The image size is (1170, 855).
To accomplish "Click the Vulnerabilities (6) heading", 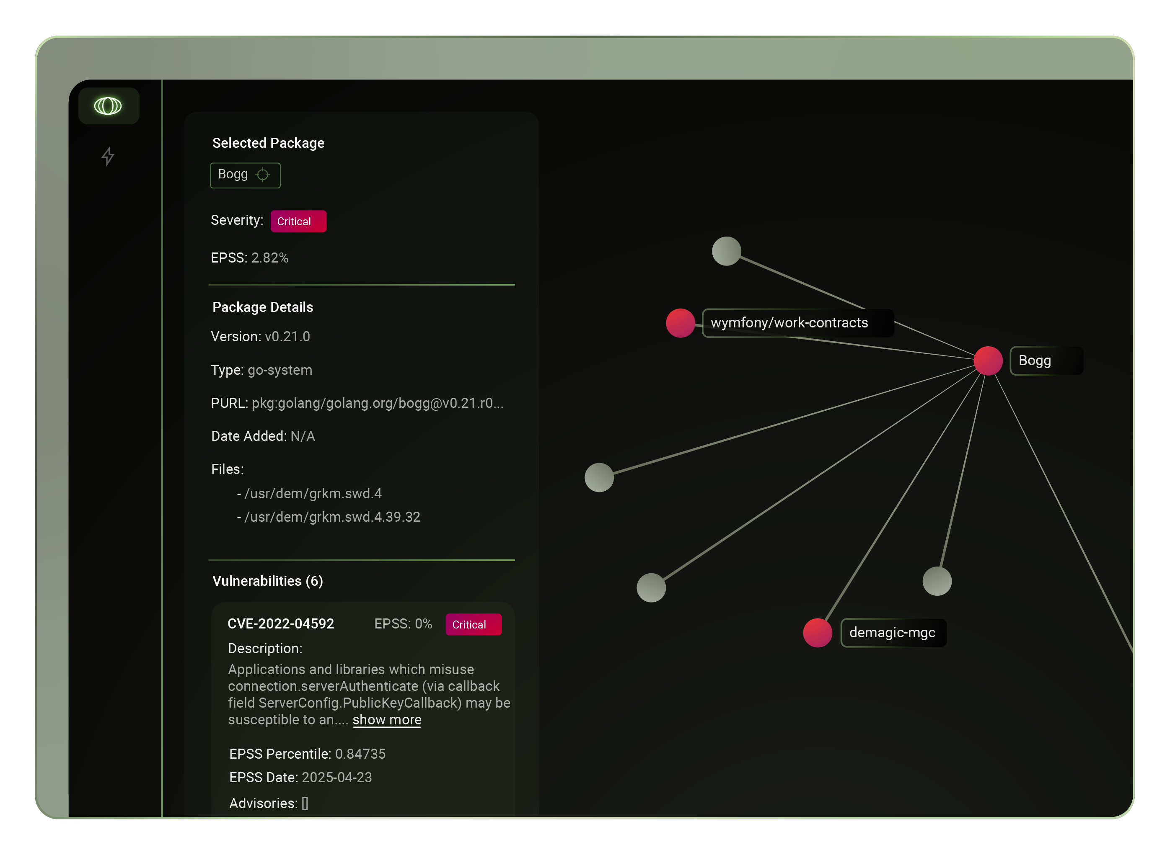I will [x=268, y=581].
